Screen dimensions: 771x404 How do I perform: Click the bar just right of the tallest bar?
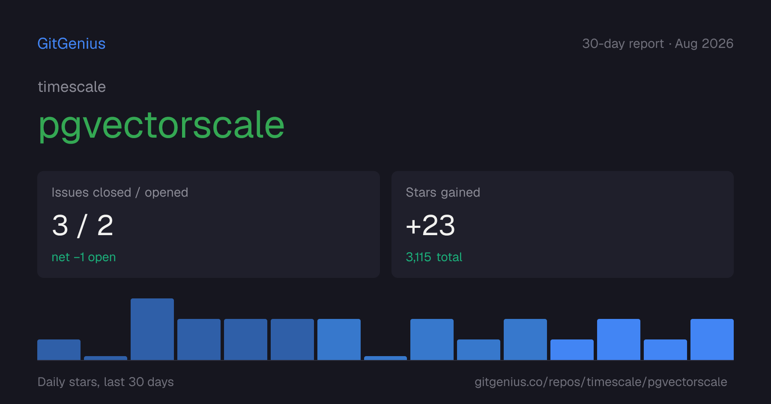click(199, 339)
